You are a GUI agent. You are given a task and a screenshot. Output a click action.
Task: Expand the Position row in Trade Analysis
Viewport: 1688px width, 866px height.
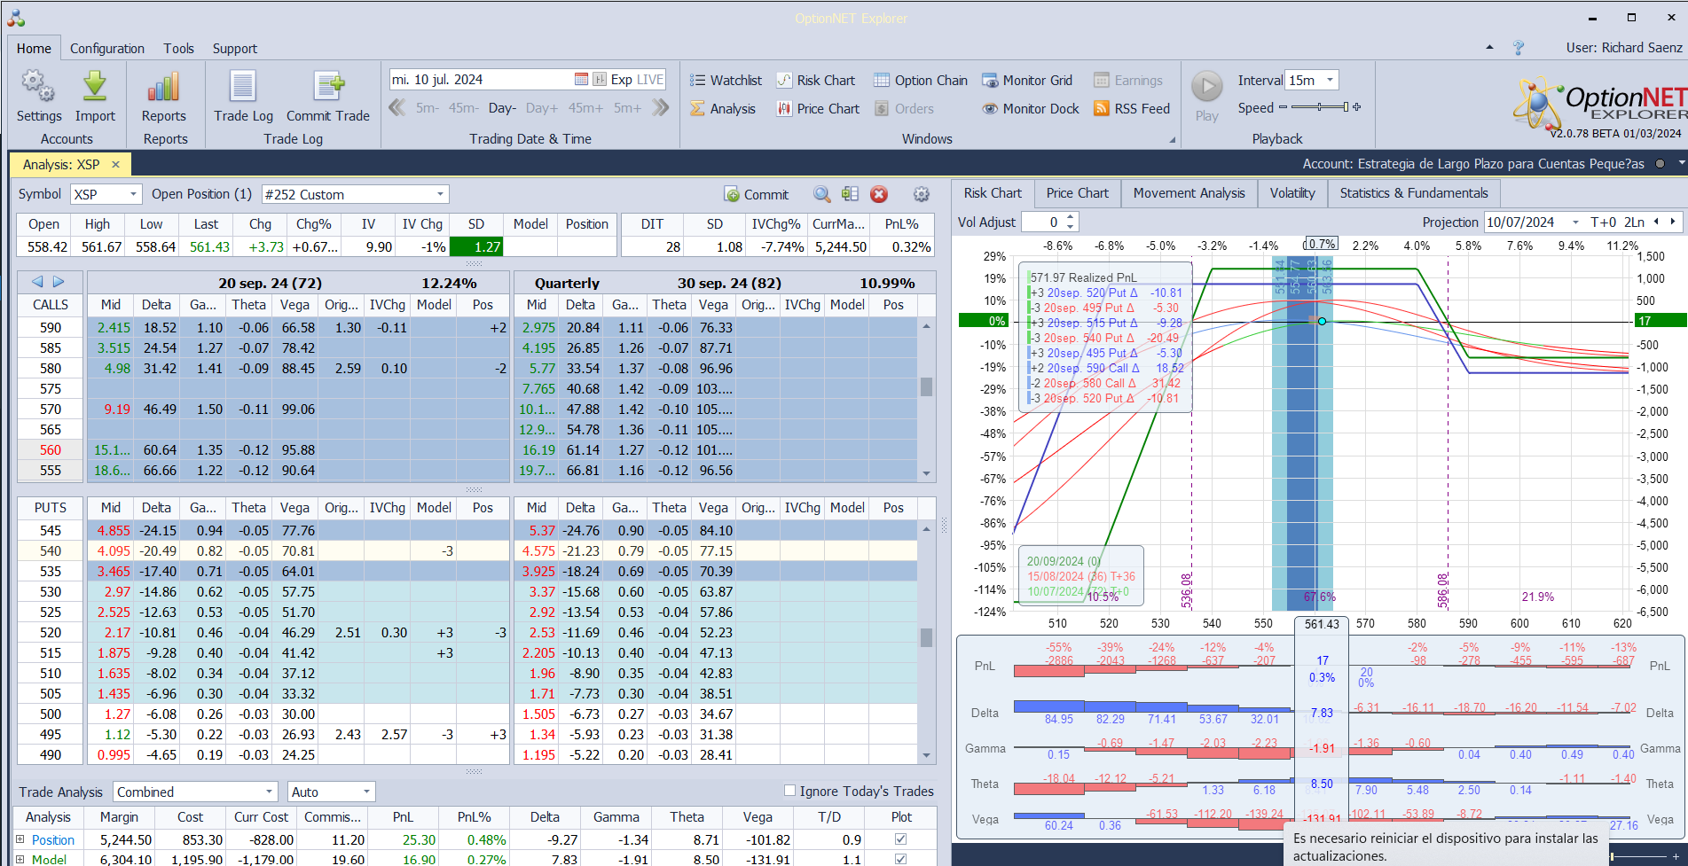20,839
